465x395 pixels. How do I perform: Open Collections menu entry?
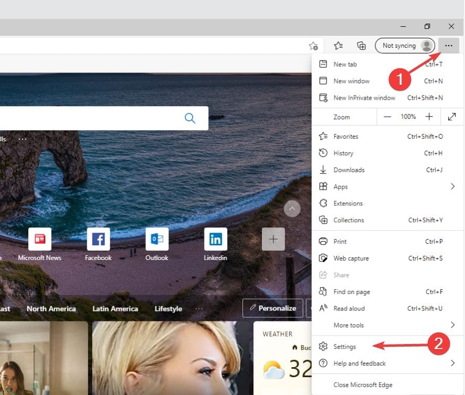coord(387,220)
